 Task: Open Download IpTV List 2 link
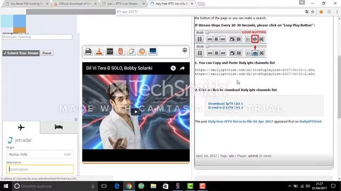coord(225,107)
